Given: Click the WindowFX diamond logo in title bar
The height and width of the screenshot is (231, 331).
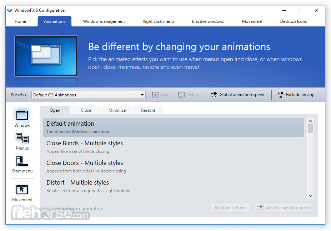Looking at the screenshot, I should pyautogui.click(x=10, y=10).
